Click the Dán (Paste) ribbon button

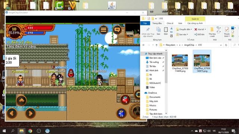click(x=166, y=31)
